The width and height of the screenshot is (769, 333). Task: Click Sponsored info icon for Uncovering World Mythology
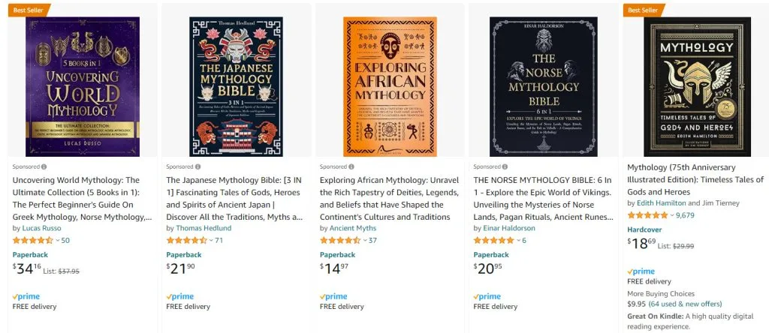44,166
